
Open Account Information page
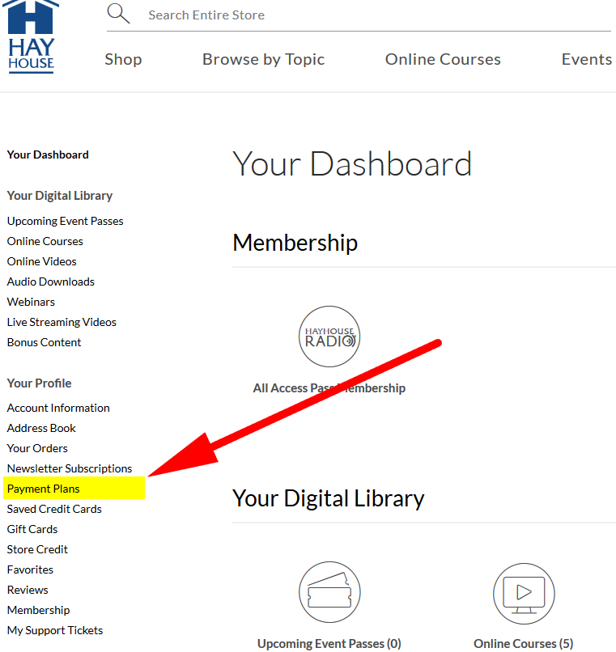pos(58,408)
